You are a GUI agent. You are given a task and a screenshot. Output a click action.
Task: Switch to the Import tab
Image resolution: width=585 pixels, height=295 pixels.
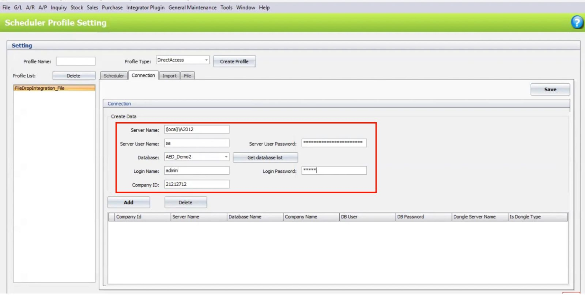[169, 76]
